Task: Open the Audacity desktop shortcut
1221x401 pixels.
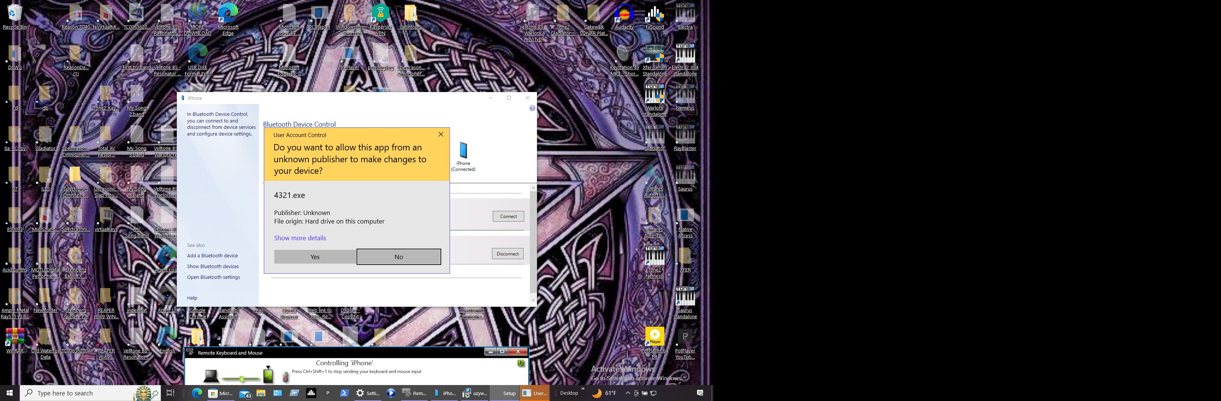Action: coord(624,14)
